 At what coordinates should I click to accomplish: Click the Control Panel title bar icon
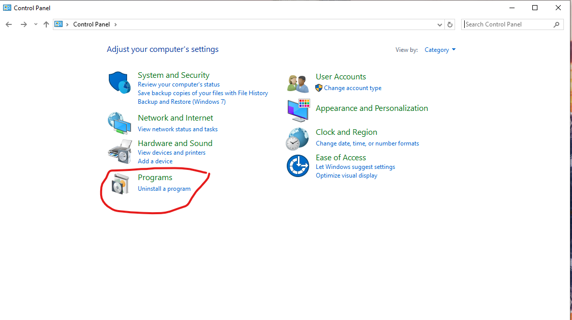(x=7, y=8)
